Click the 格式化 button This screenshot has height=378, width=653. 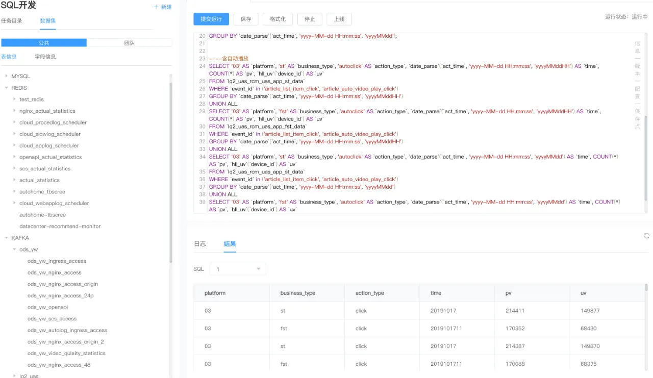[x=278, y=19]
